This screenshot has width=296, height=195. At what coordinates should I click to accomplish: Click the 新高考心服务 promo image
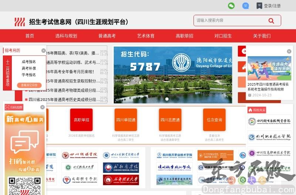24,143
